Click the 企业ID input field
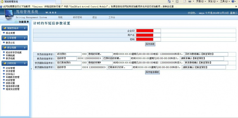Image resolution: width=238 pixels, height=118 pixels. 148,31
